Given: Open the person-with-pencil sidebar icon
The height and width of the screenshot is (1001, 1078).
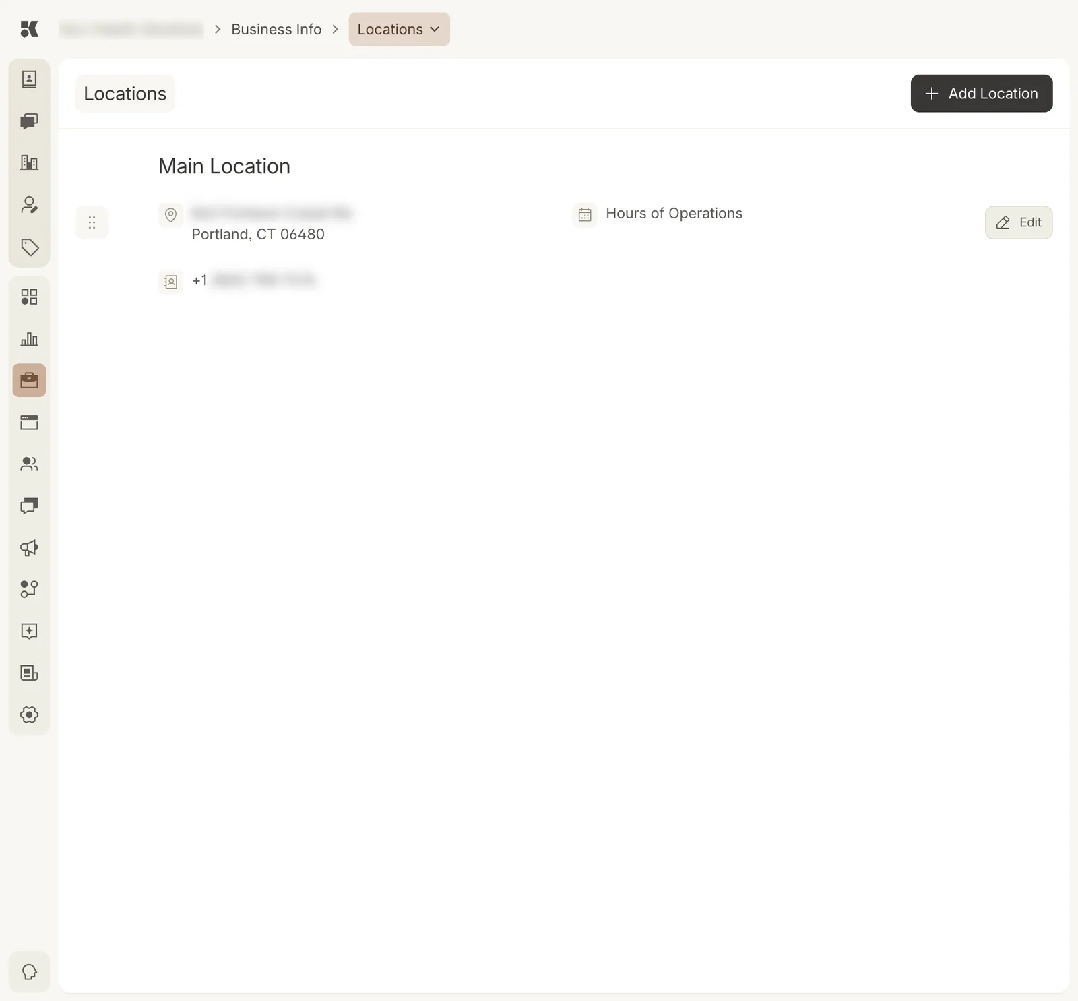Looking at the screenshot, I should pyautogui.click(x=29, y=205).
